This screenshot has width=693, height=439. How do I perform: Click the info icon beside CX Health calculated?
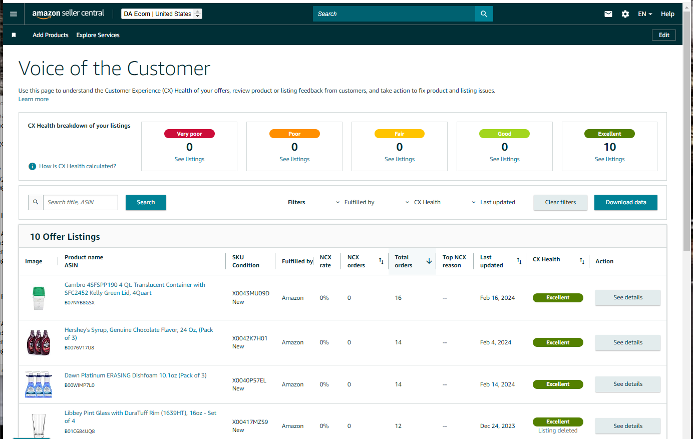tap(32, 166)
